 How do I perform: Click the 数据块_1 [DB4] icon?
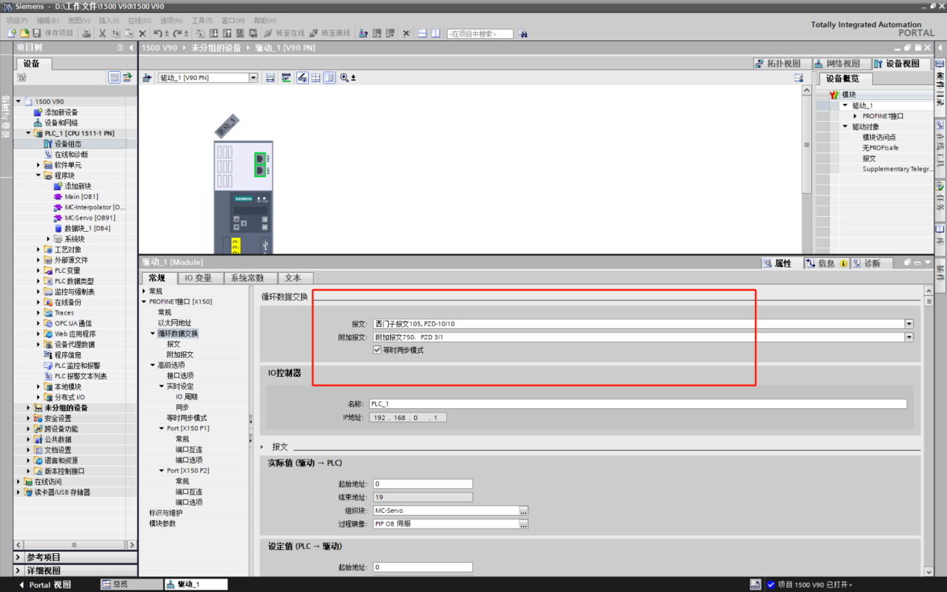(58, 228)
